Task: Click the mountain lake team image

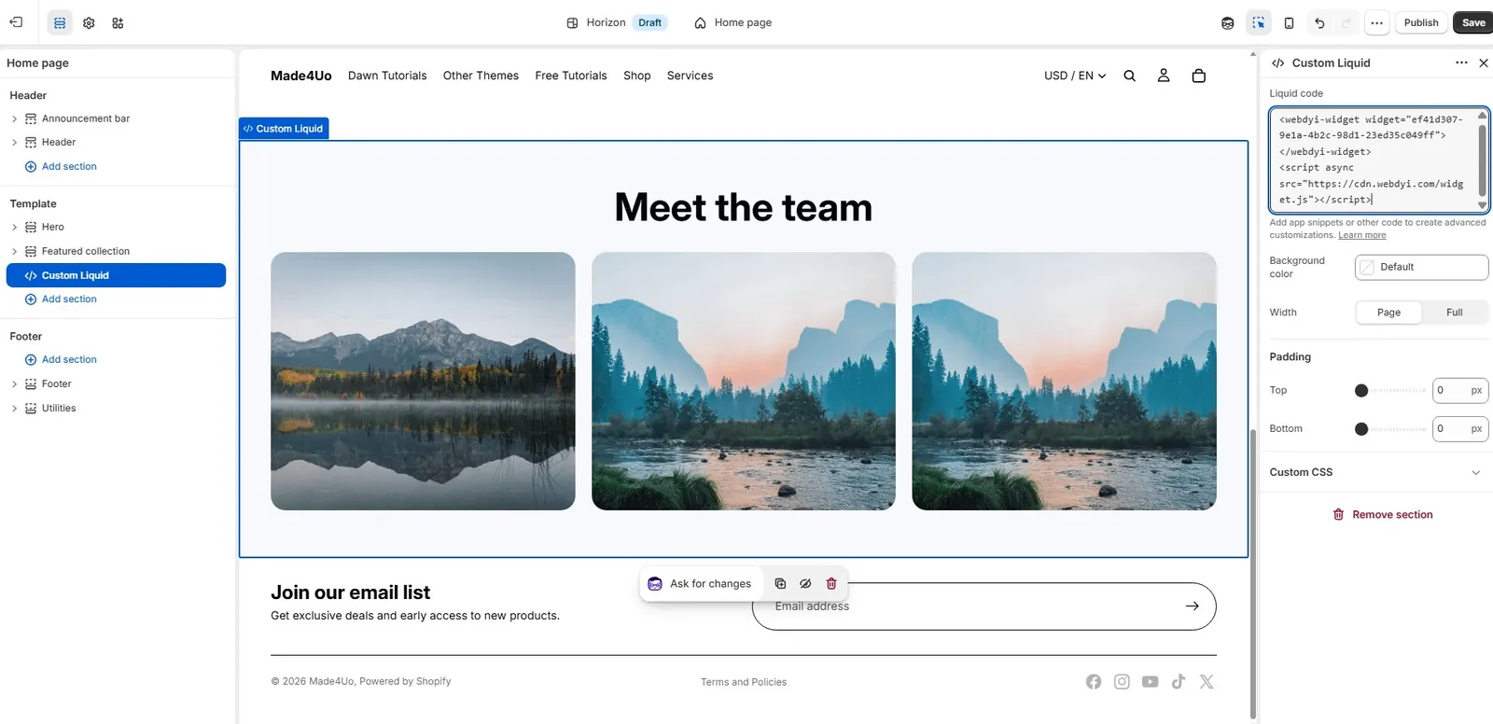Action: (x=423, y=381)
